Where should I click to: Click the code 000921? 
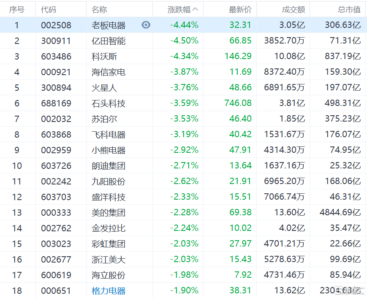click(56, 72)
